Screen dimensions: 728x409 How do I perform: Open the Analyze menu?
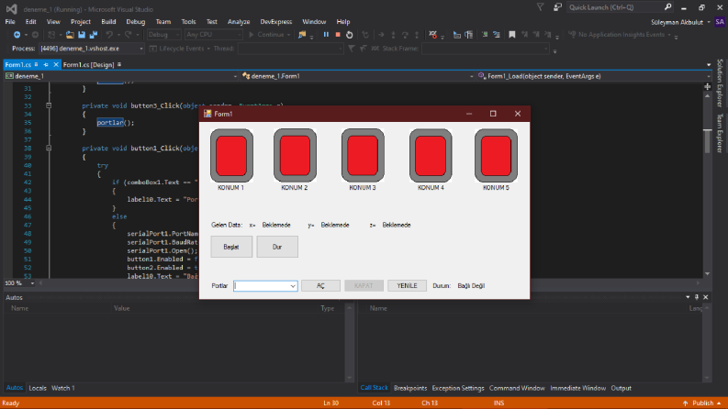pyautogui.click(x=239, y=22)
